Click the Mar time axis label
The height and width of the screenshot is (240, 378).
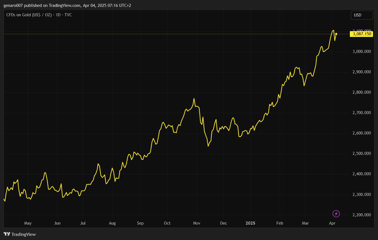click(305, 223)
